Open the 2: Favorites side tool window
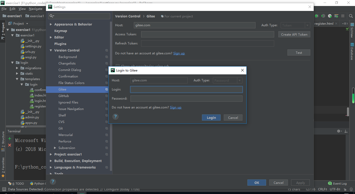The width and height of the screenshot is (355, 194). point(3,167)
